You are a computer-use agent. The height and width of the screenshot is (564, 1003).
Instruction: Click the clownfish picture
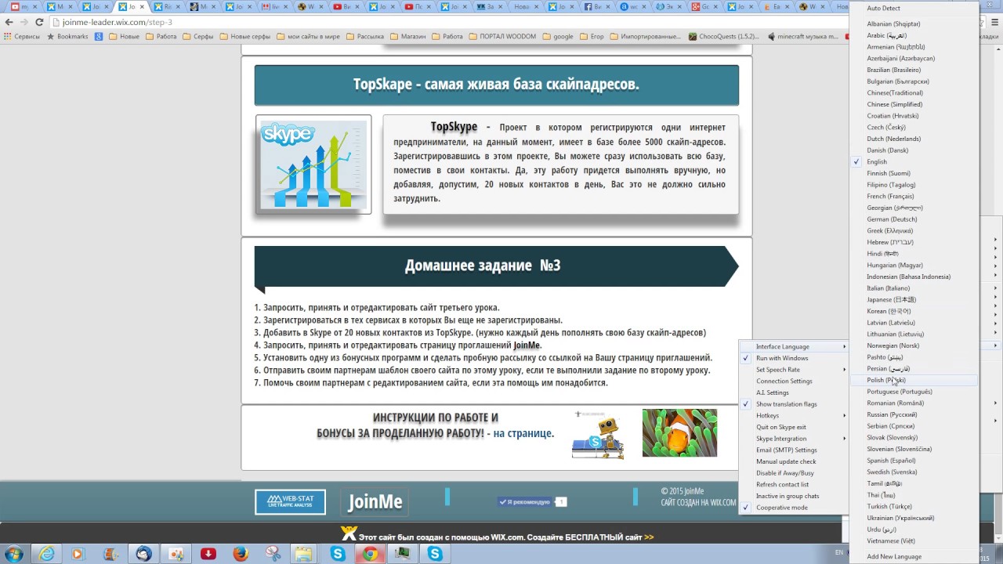[x=679, y=432]
